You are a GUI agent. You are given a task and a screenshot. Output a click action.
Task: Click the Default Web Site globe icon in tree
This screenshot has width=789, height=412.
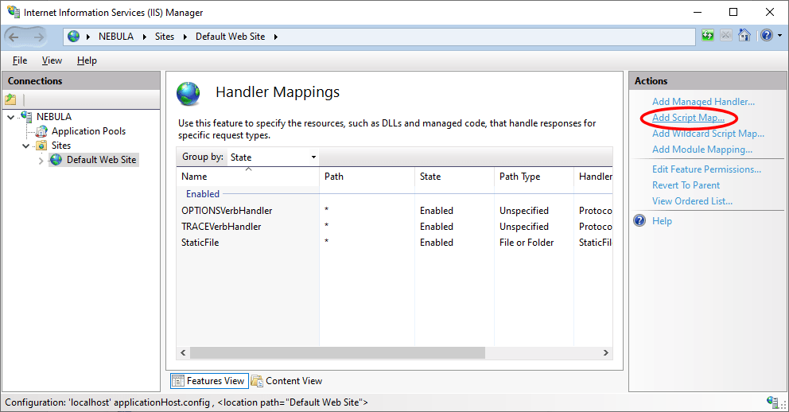(56, 160)
